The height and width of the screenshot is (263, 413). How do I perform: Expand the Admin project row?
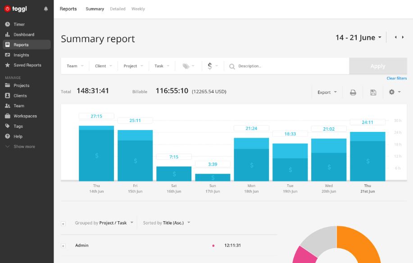click(63, 245)
